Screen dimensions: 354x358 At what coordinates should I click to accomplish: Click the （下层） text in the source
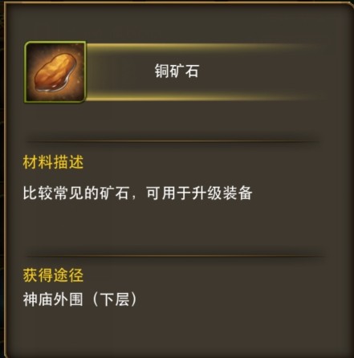pyautogui.click(x=115, y=299)
